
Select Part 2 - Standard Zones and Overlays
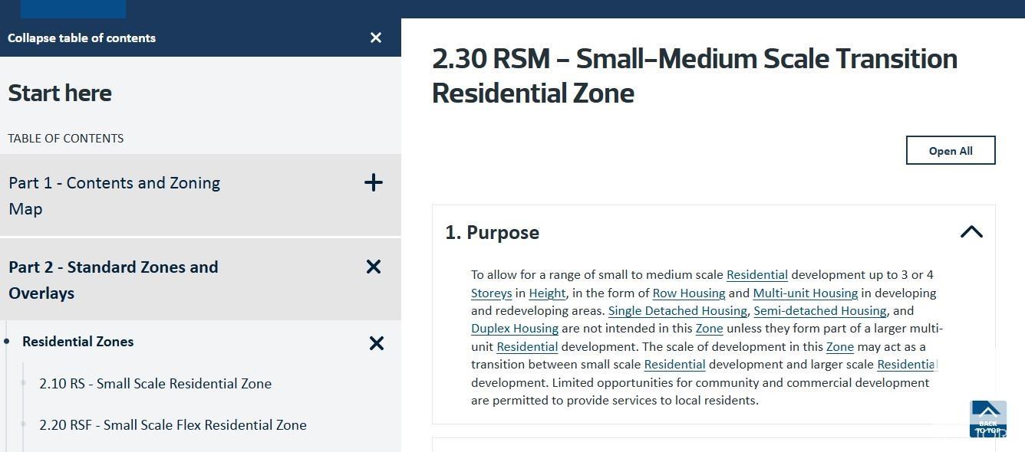[114, 280]
